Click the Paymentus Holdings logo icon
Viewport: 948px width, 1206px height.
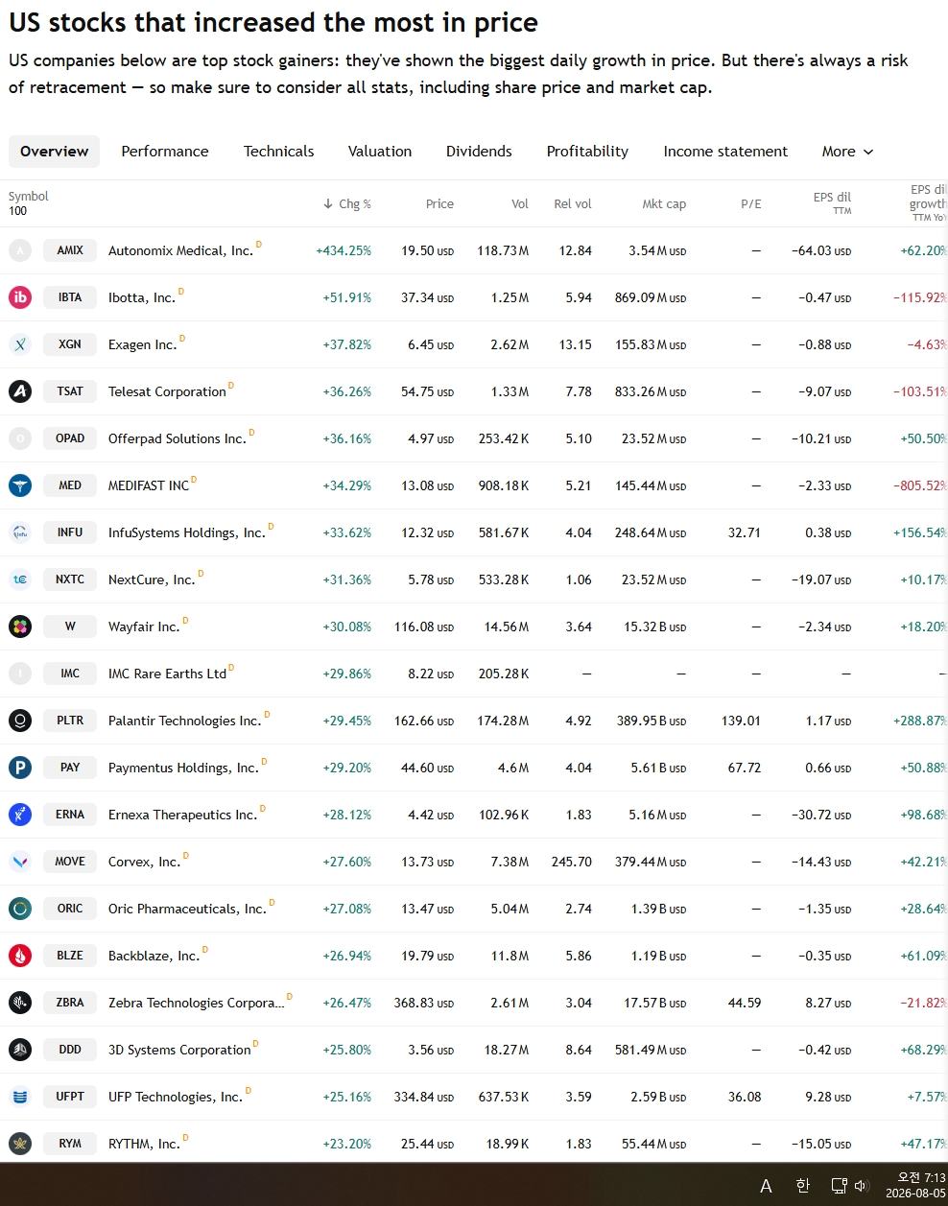[x=20, y=768]
